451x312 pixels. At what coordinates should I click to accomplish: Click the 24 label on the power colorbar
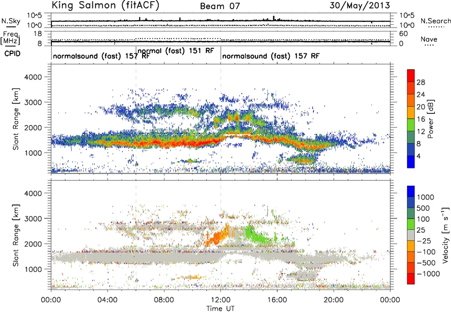(x=421, y=95)
